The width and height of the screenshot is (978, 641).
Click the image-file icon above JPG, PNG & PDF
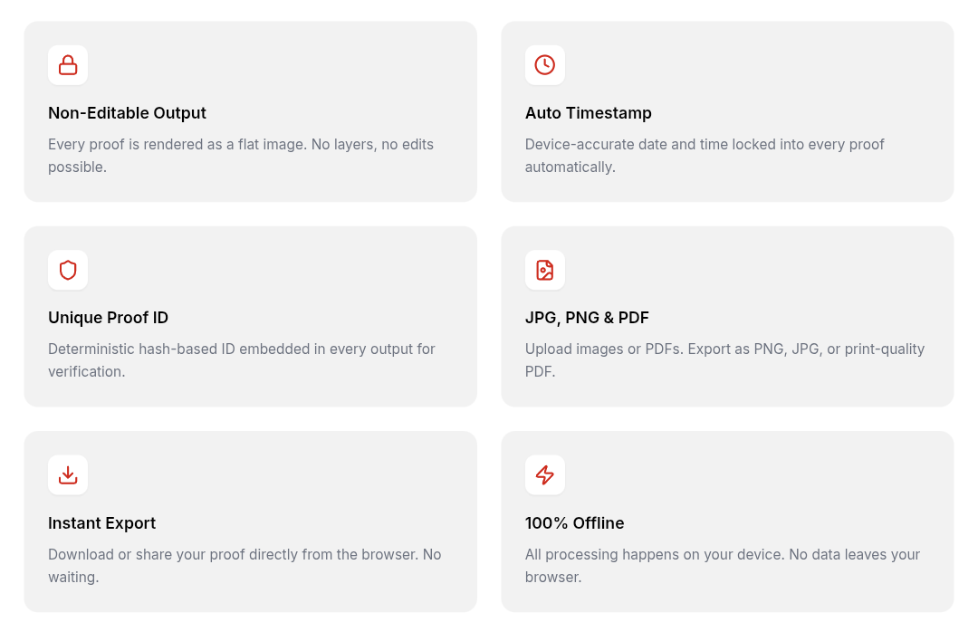(544, 269)
